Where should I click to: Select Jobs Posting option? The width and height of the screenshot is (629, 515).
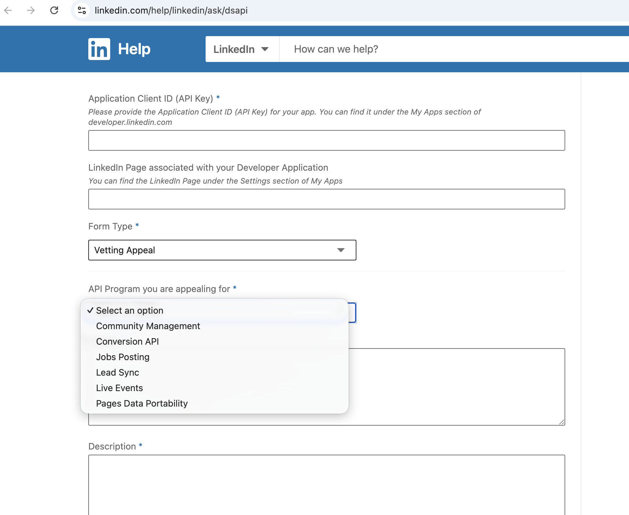215,357
